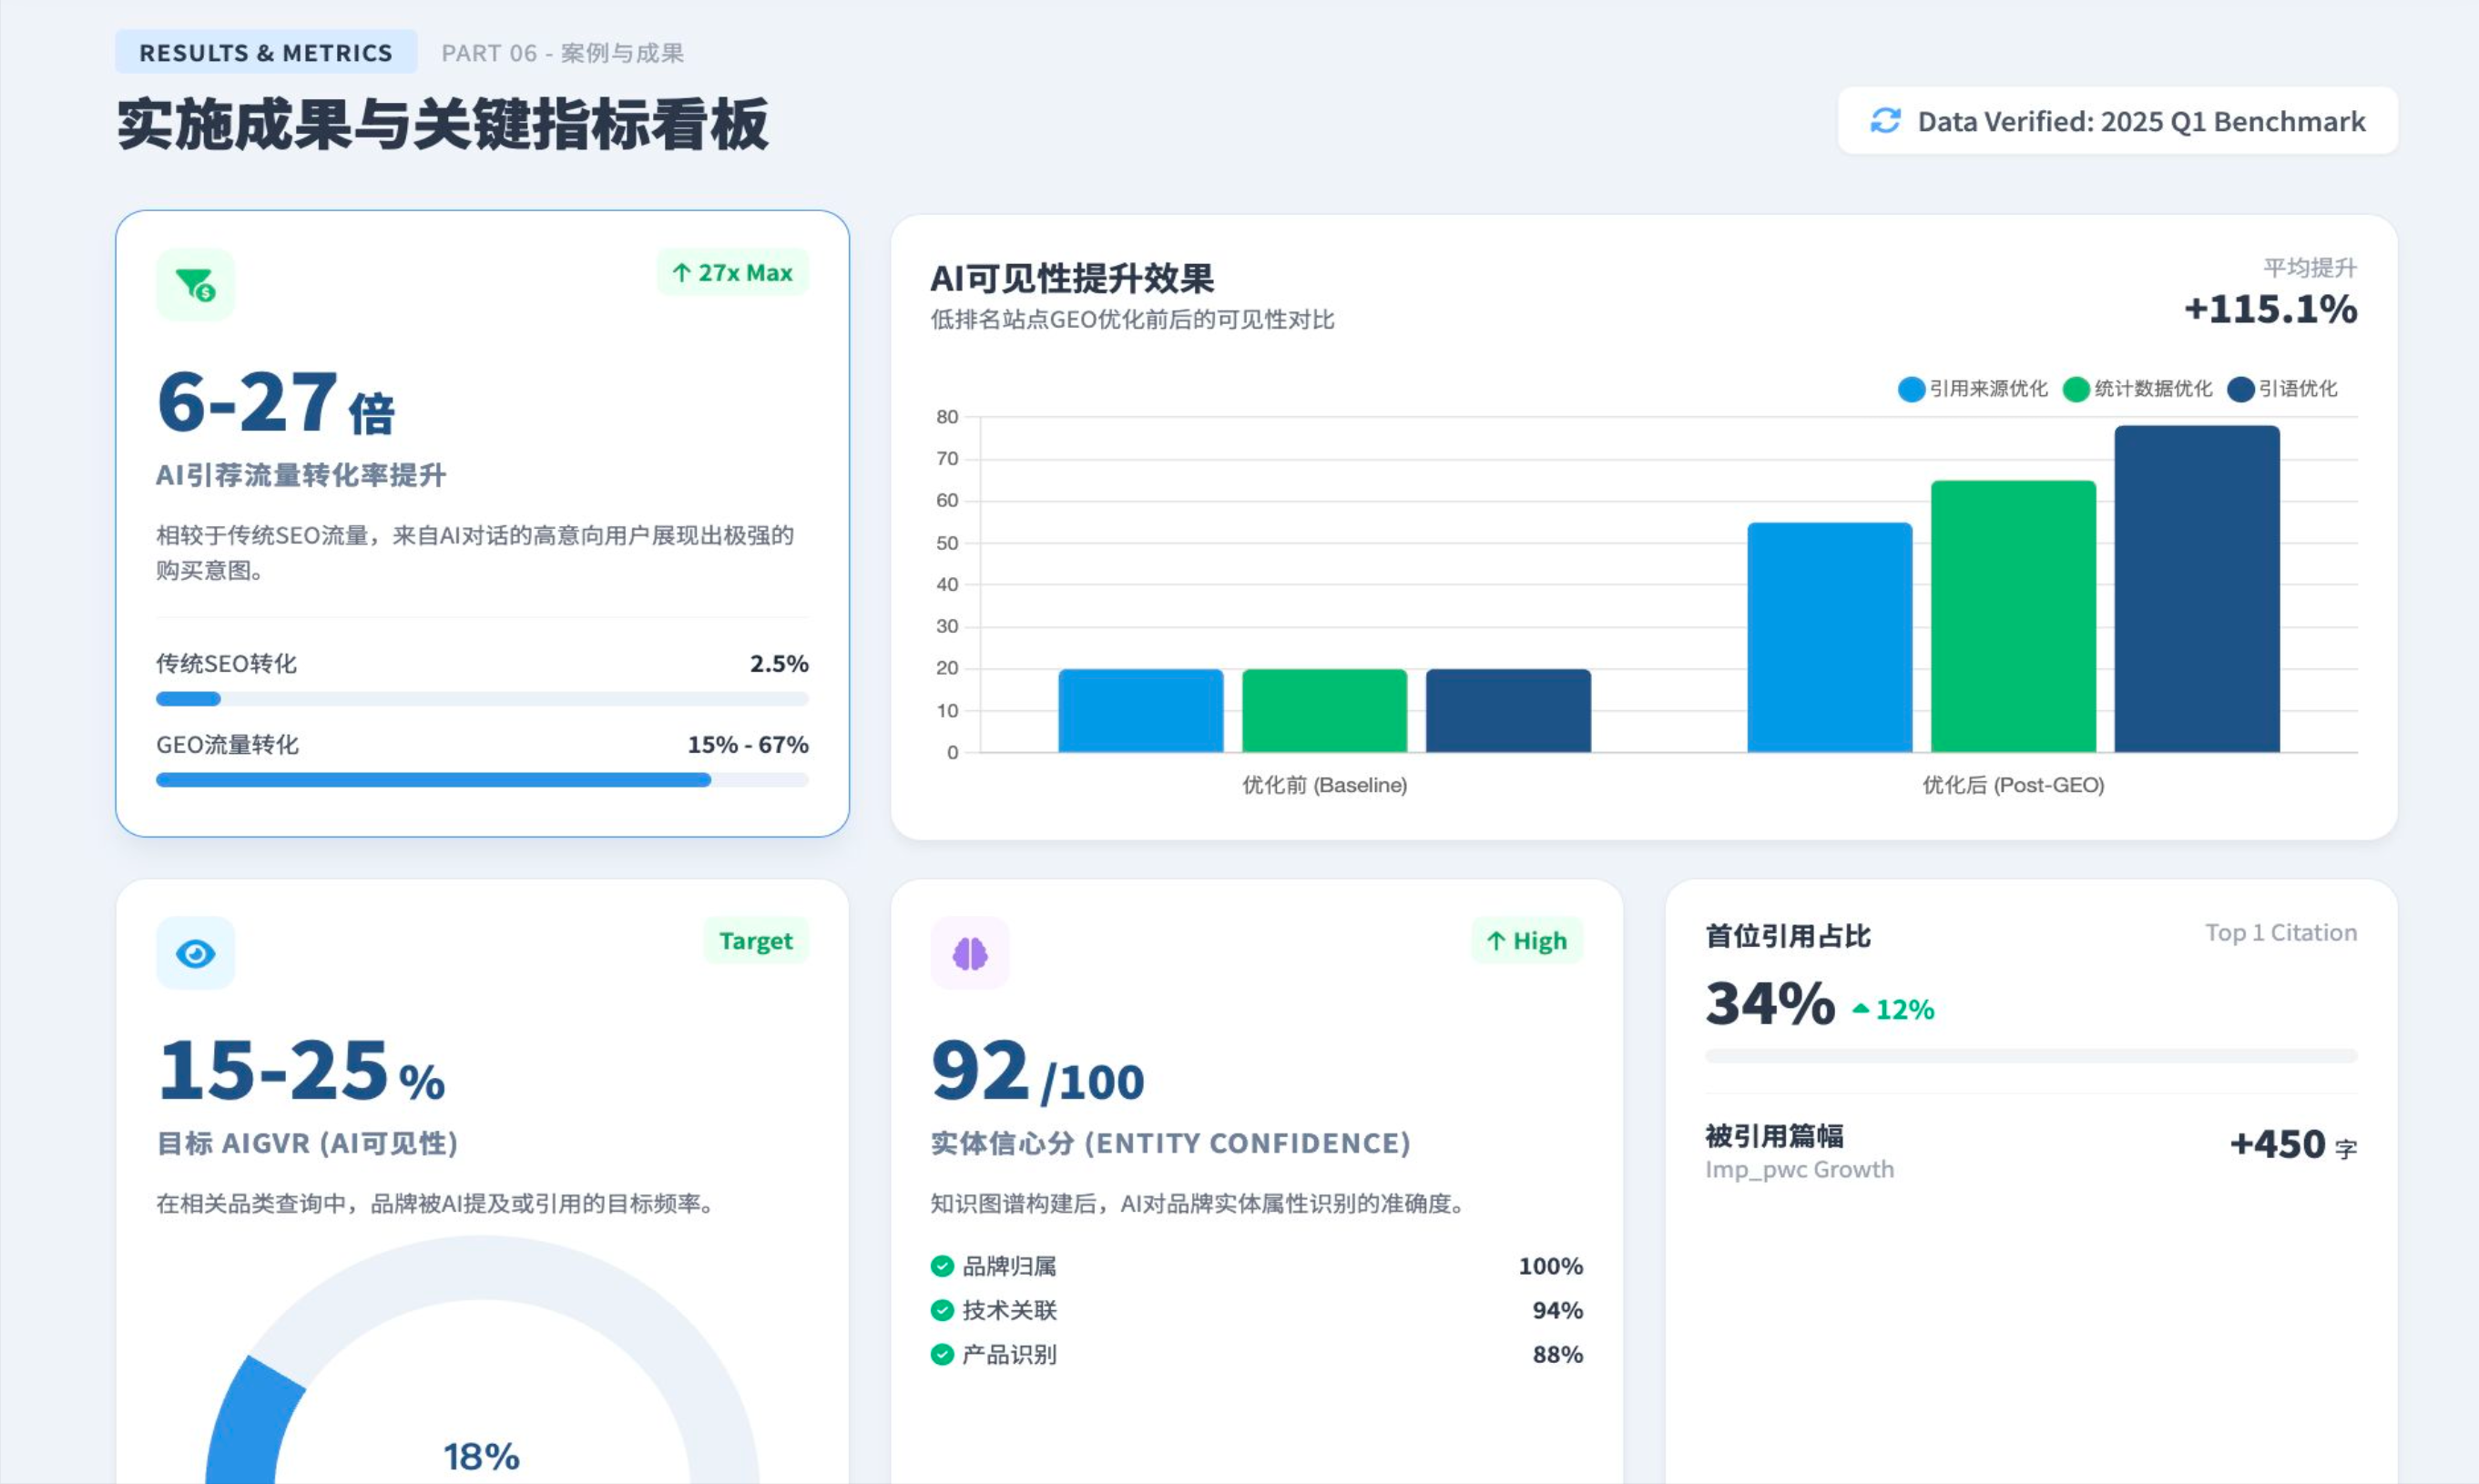Image resolution: width=2479 pixels, height=1484 pixels.
Task: Click the blue eye visibility icon
Action: [x=195, y=954]
